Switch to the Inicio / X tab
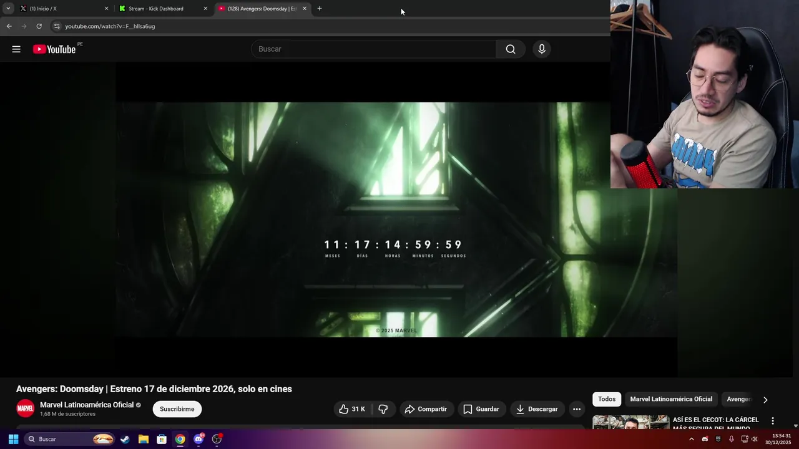 pyautogui.click(x=62, y=9)
